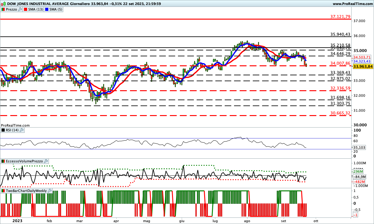Open EccessoVolumePrezzo settings wrench icon

(46, 161)
